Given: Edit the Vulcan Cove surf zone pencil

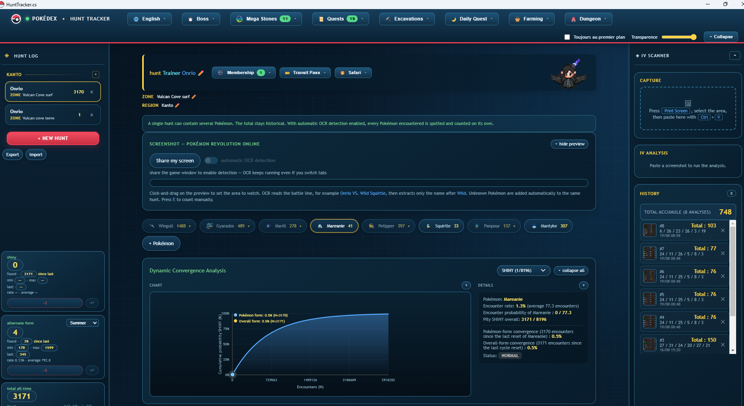Looking at the screenshot, I should [194, 97].
